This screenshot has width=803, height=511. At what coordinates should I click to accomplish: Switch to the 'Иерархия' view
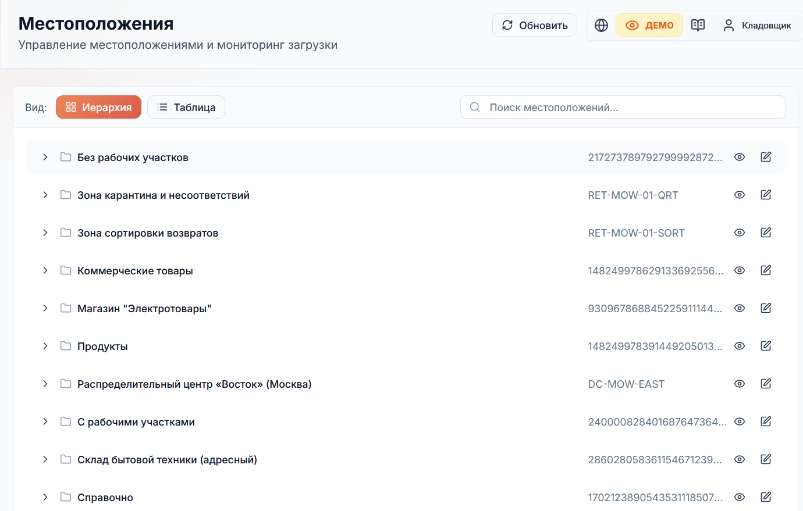click(98, 107)
